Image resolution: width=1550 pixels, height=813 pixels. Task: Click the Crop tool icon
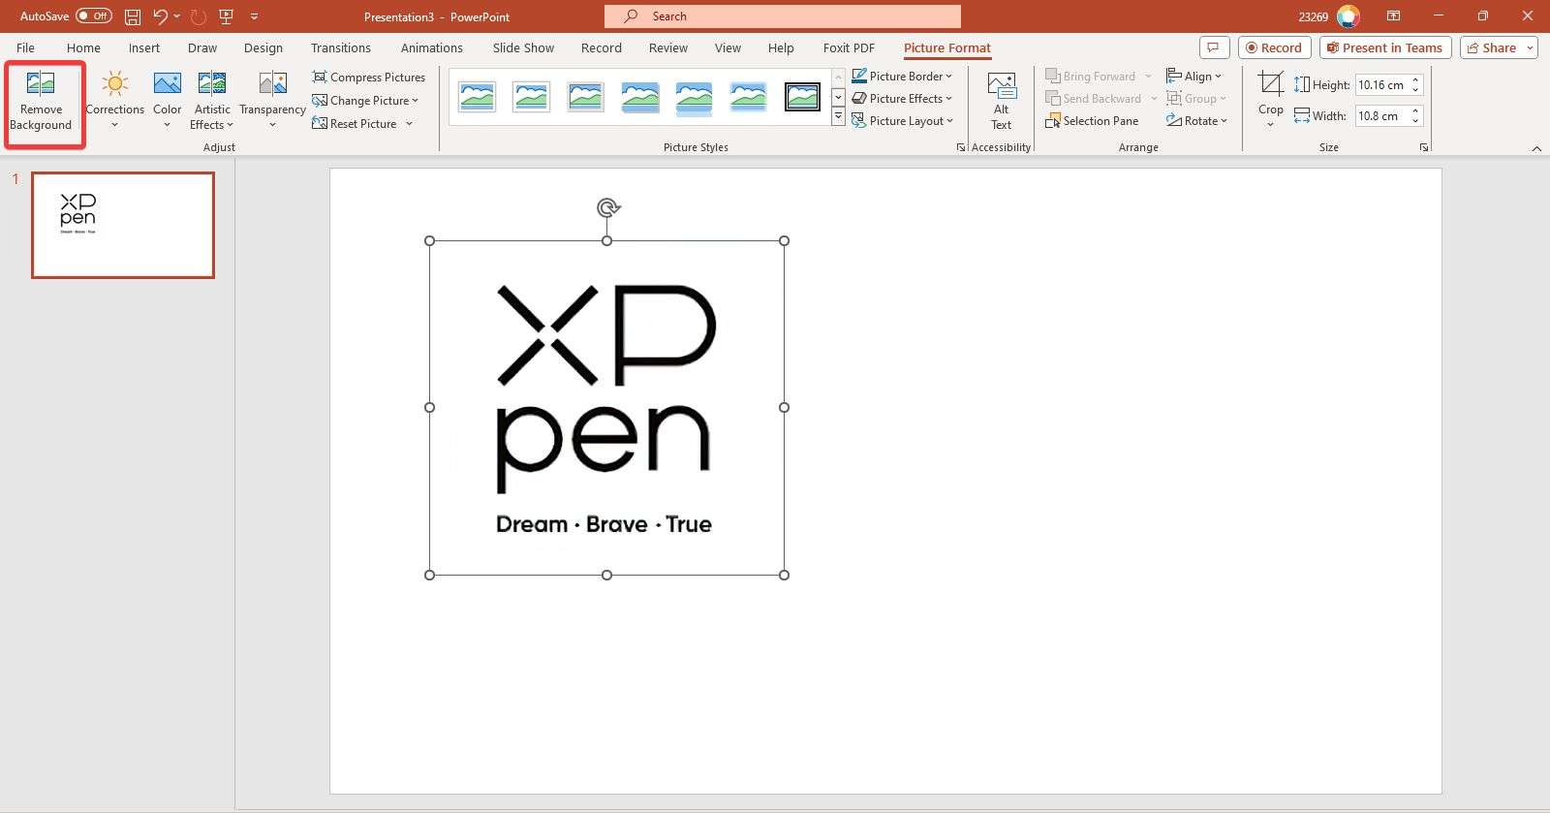click(1270, 85)
